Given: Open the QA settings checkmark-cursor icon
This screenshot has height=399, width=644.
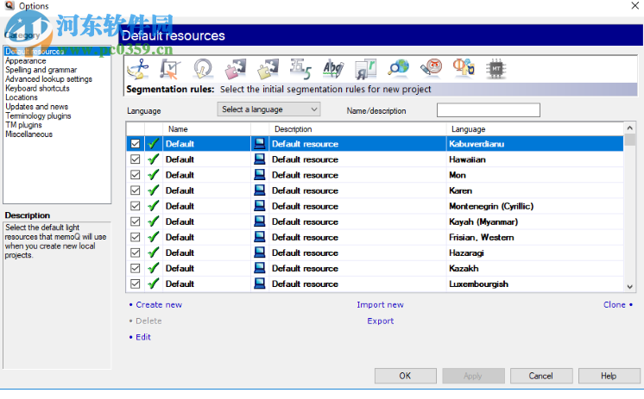Looking at the screenshot, I should (170, 69).
